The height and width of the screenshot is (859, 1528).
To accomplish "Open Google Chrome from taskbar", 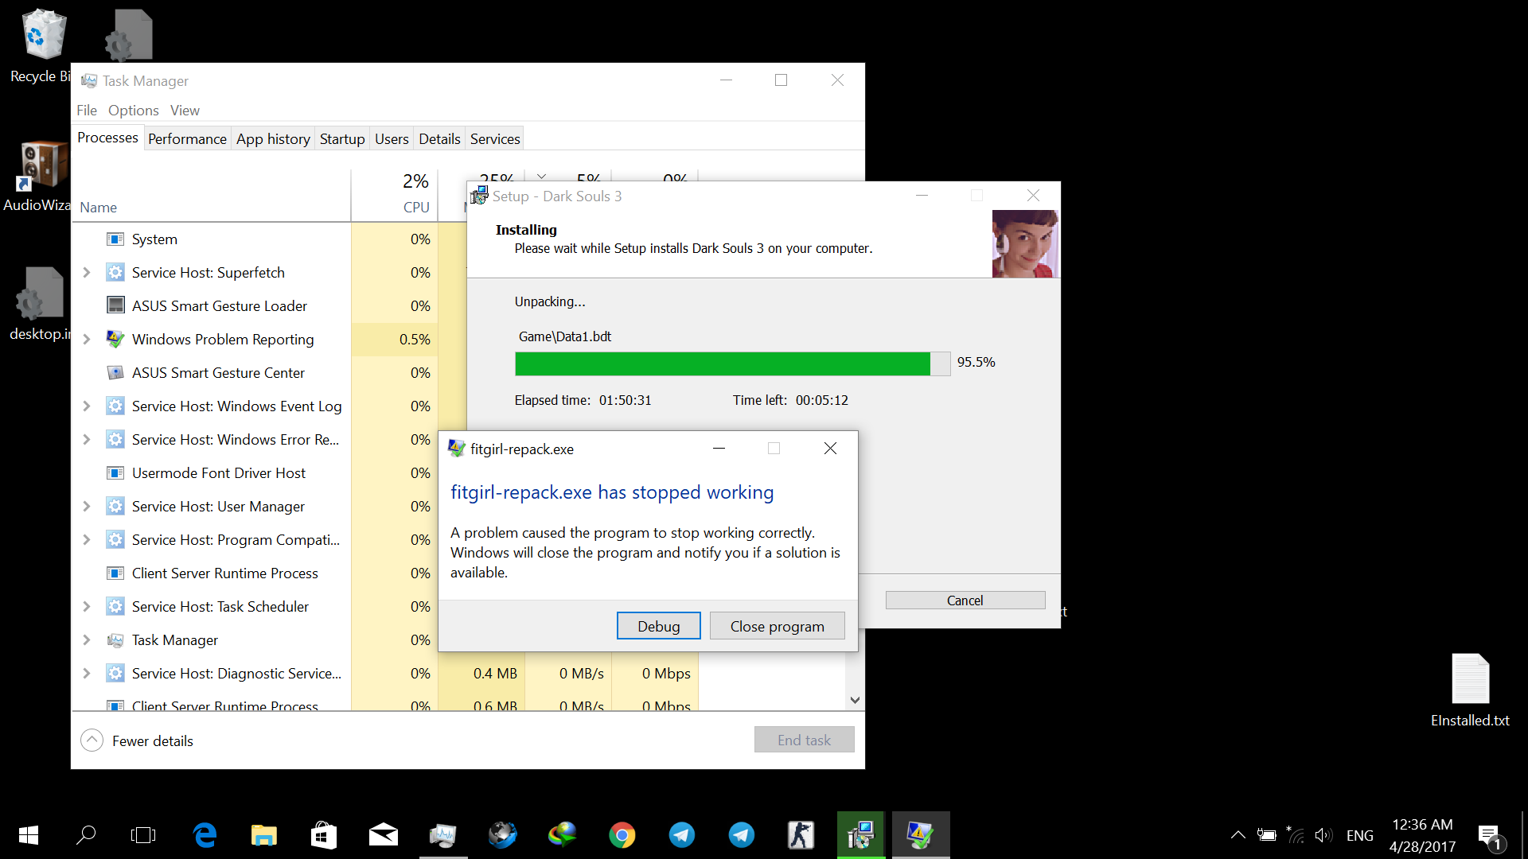I will [622, 834].
